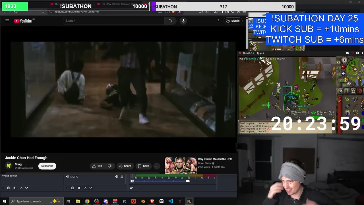Add a new scene in OBS

(3, 188)
